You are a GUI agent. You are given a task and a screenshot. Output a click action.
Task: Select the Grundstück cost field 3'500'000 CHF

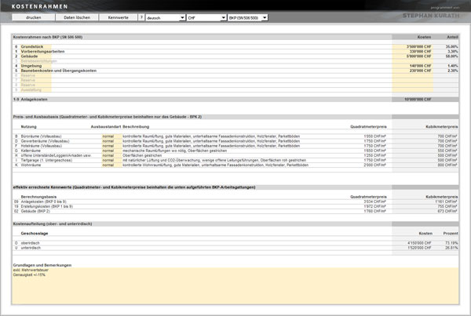tap(412, 46)
